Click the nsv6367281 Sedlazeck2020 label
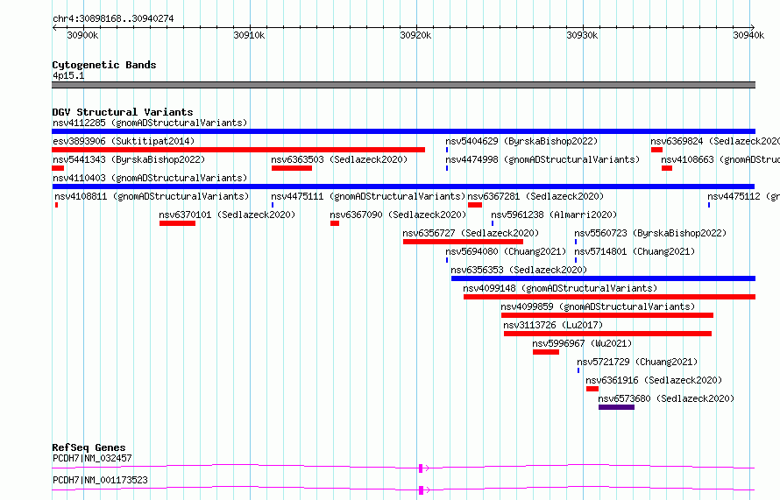 point(535,196)
